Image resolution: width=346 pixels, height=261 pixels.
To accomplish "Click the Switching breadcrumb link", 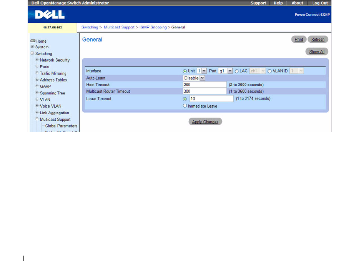I will coord(90,27).
